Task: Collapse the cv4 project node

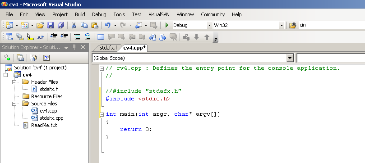Action: pyautogui.click(x=5, y=75)
